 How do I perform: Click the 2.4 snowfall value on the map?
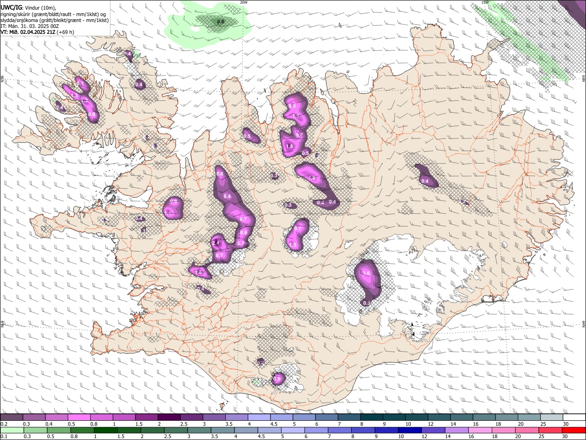point(216,242)
